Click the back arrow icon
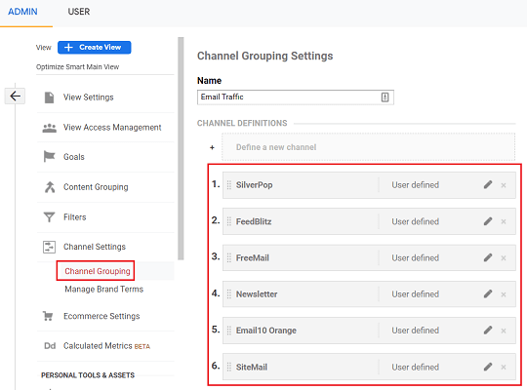 click(15, 97)
